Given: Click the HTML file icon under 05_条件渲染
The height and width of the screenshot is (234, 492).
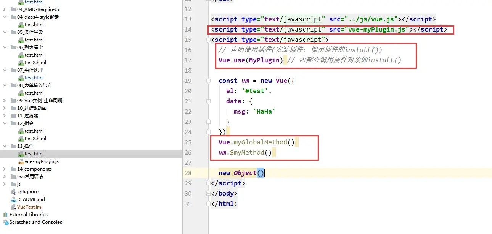Looking at the screenshot, I should pyautogui.click(x=21, y=40).
